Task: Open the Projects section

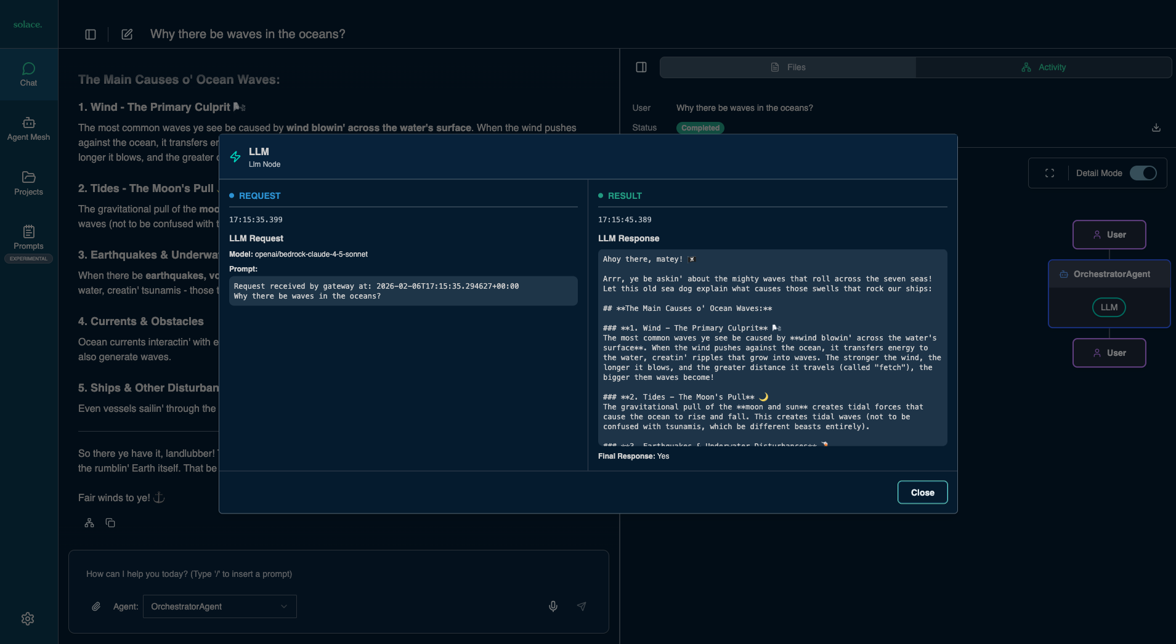Action: [x=28, y=183]
